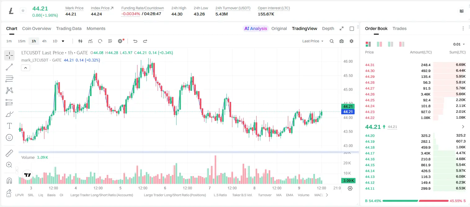Select the trend line drawing tool
This screenshot has height=207, width=470.
9,67
